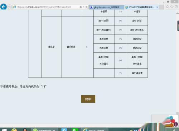Open the address bar autocomplete dropdown arrow
179x131 pixels.
[84, 7]
